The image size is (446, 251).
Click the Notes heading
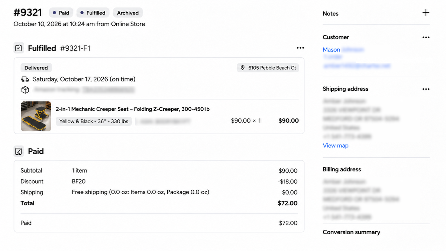click(x=330, y=13)
